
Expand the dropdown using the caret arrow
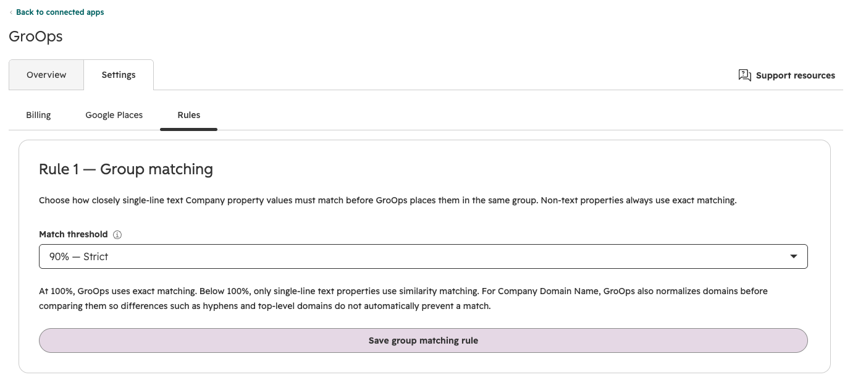[x=794, y=256]
